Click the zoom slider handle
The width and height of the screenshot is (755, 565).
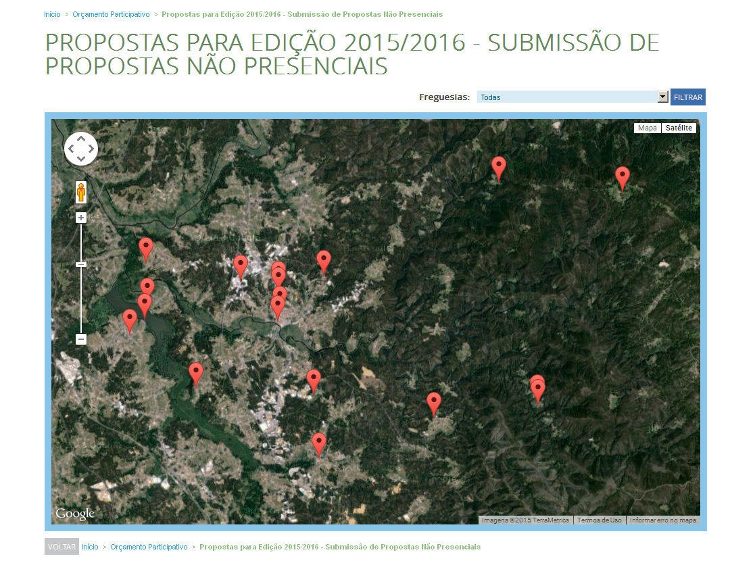click(81, 264)
